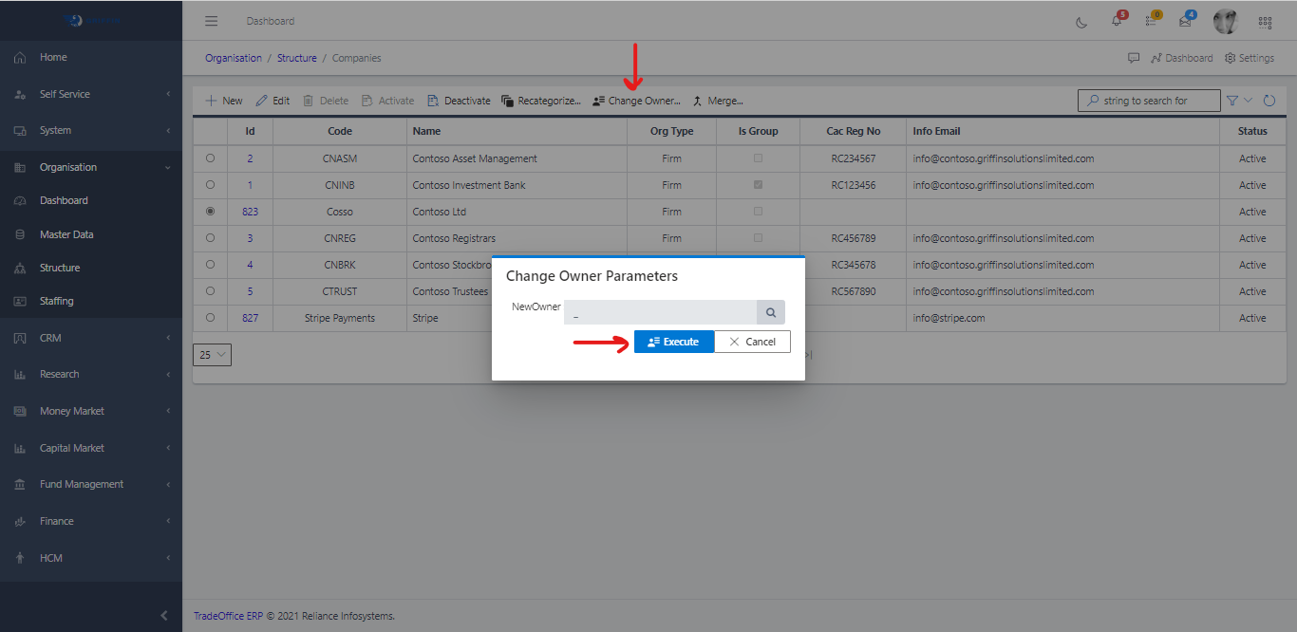Viewport: 1297px width, 632px height.
Task: Toggle dark mode moon icon
Action: 1081,22
